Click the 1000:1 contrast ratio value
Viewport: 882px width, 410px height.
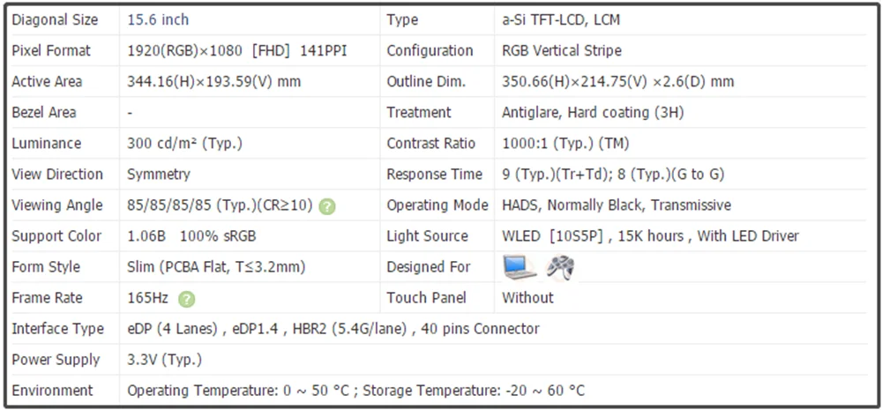tap(565, 143)
